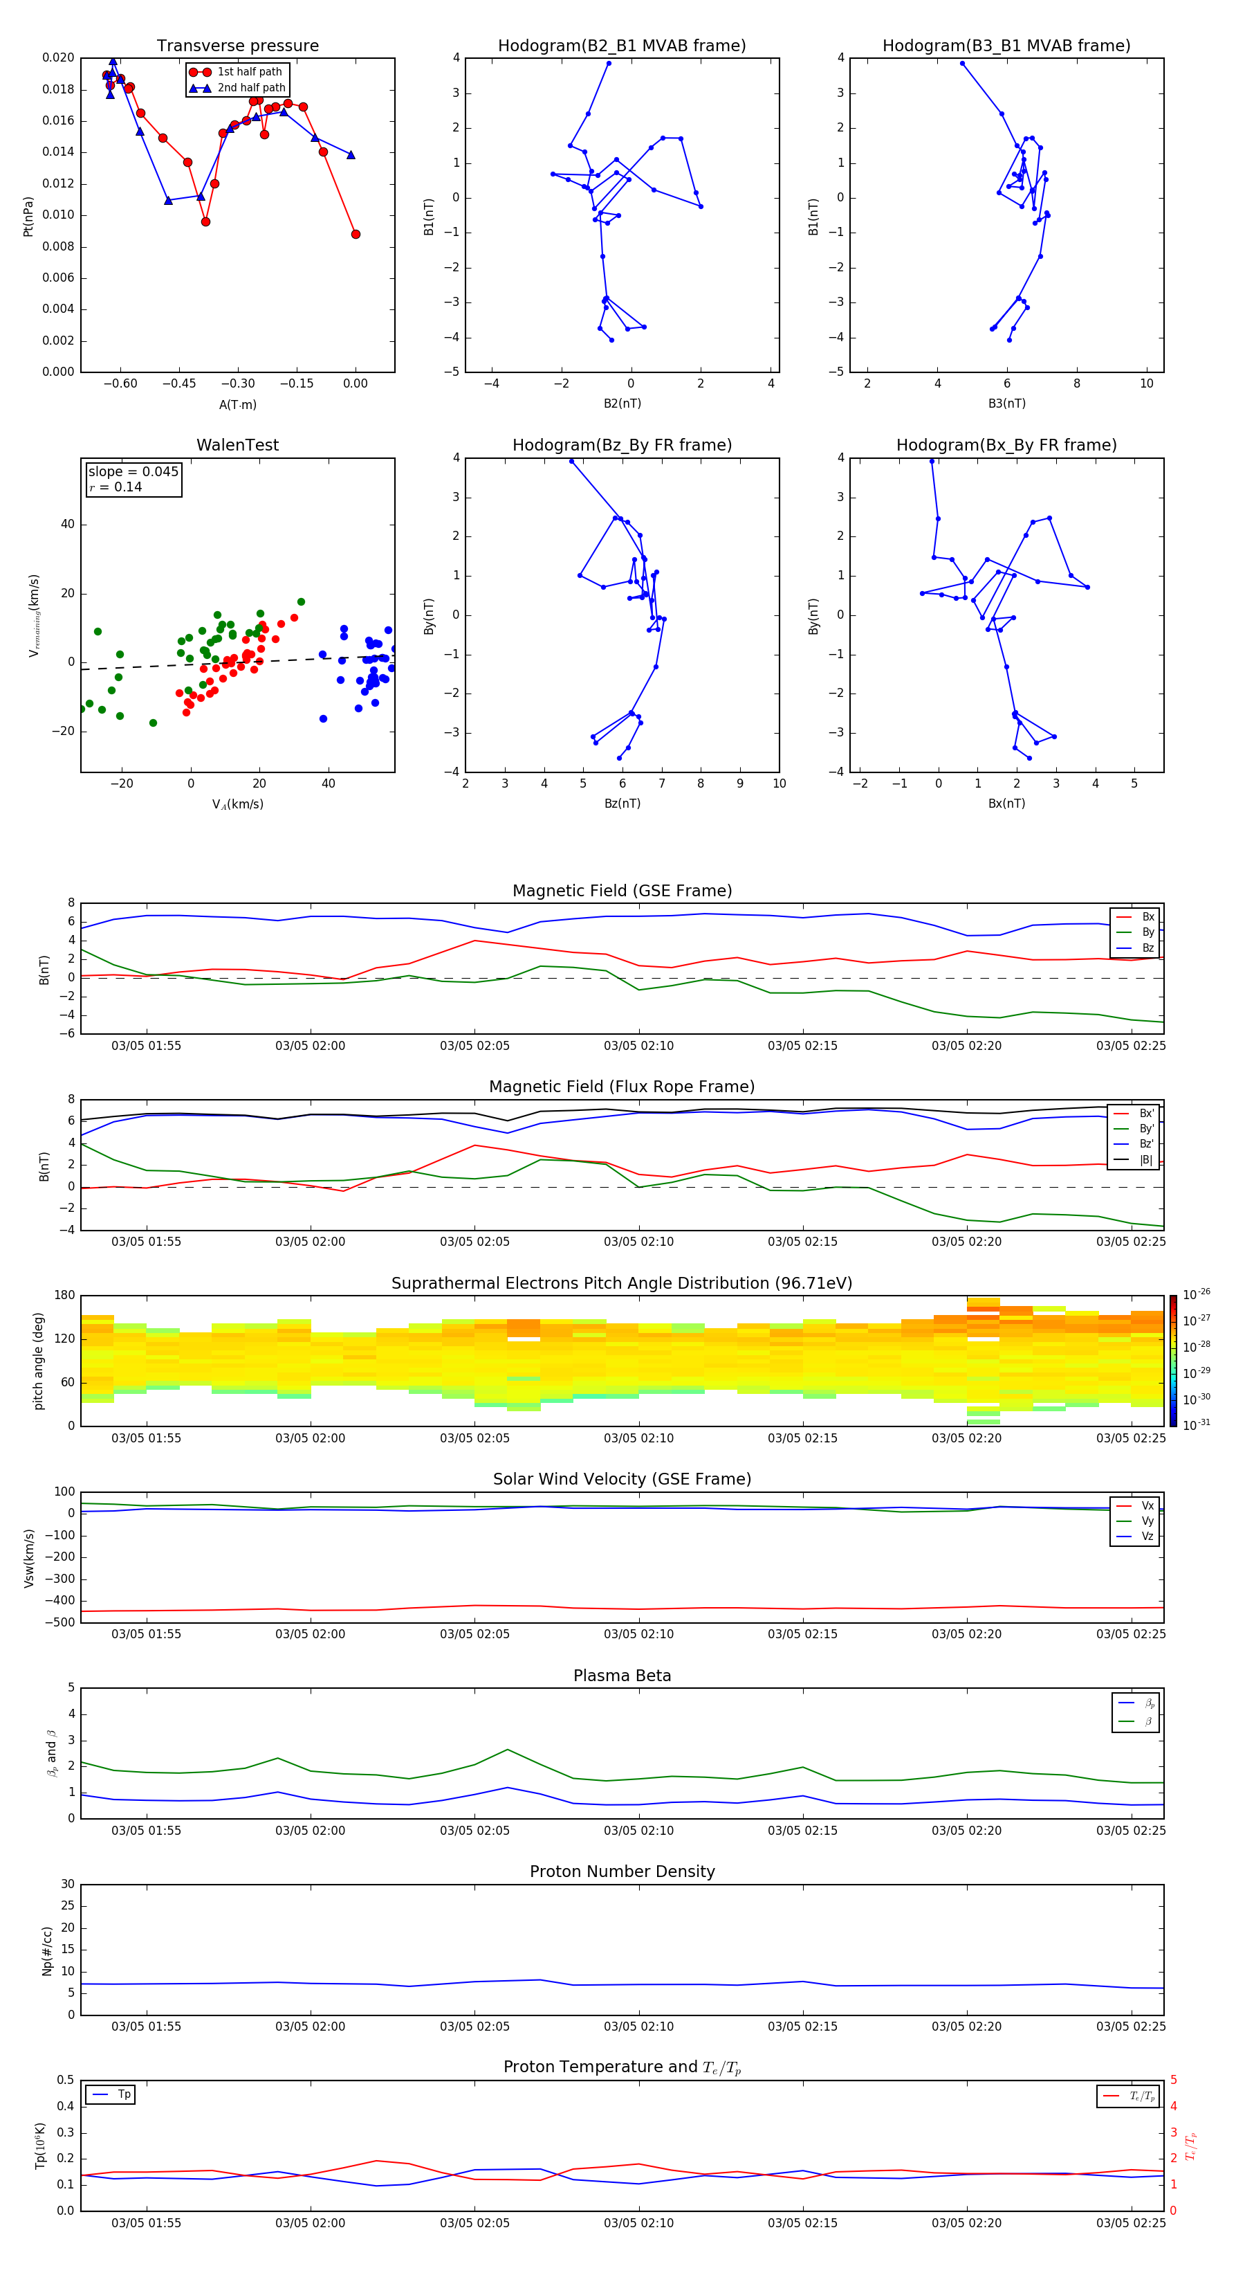The image size is (1245, 2284).
Task: Click 'Proton Temperature and Te/Tp' title
Action: pos(622,2067)
